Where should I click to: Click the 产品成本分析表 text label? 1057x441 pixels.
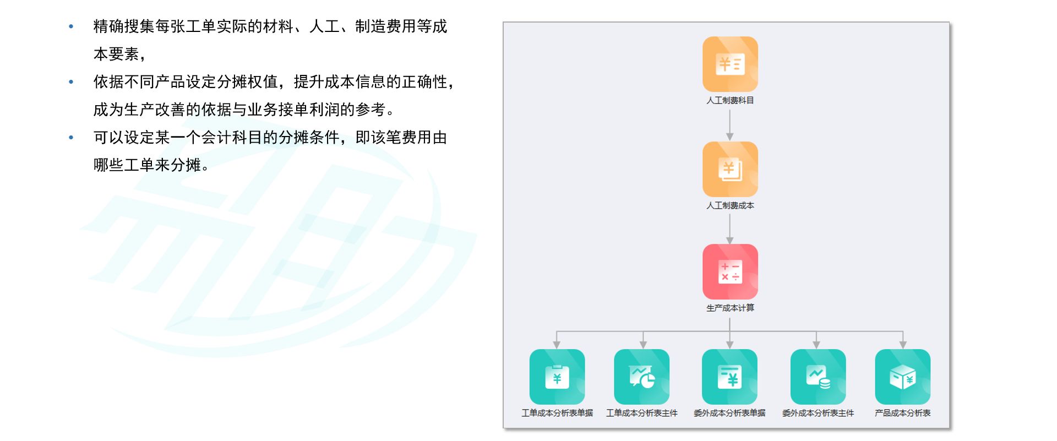(x=902, y=413)
